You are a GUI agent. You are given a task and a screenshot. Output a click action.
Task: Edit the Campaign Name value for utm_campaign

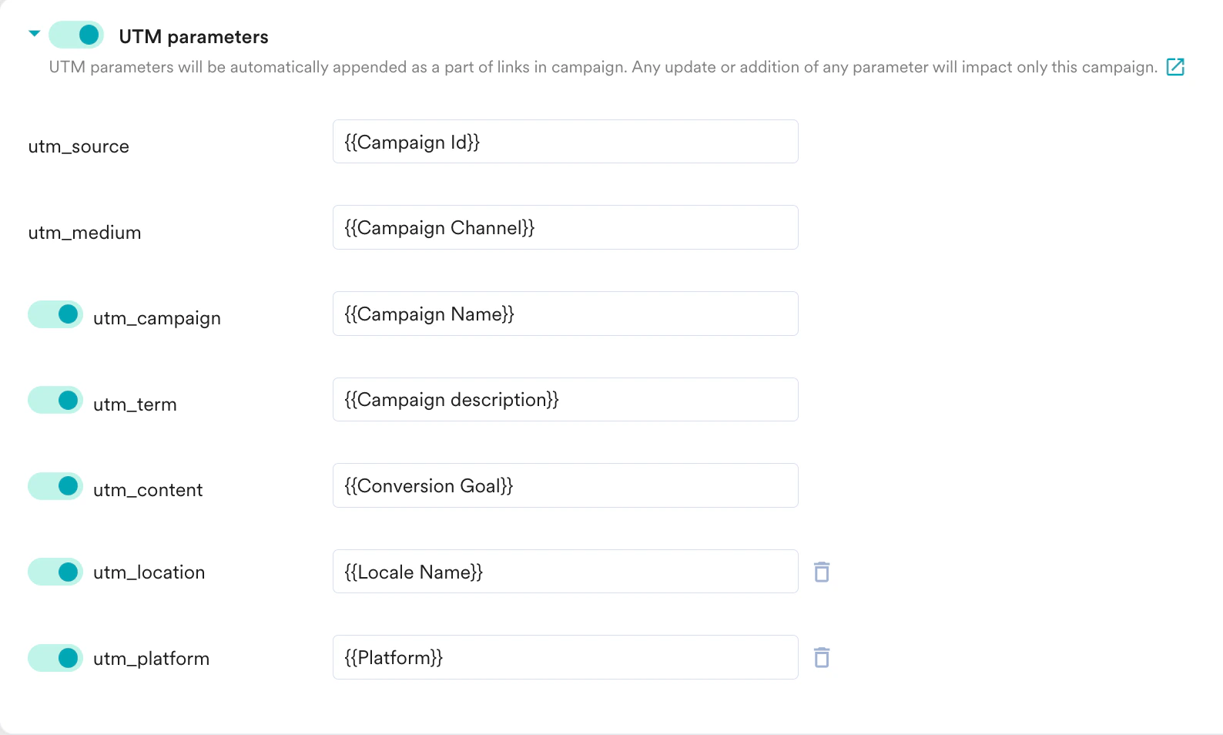565,314
